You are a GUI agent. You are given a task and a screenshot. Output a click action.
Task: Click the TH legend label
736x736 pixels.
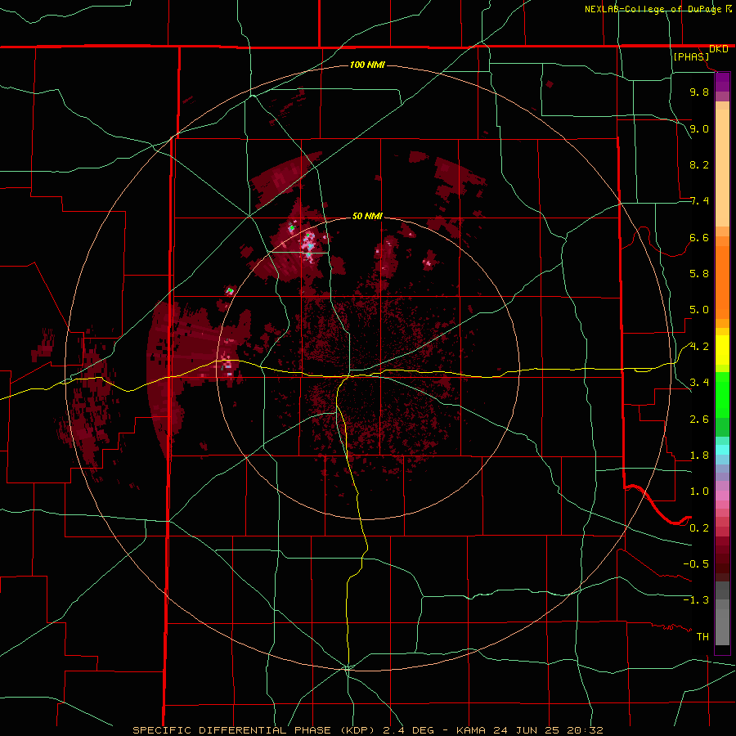tap(702, 637)
